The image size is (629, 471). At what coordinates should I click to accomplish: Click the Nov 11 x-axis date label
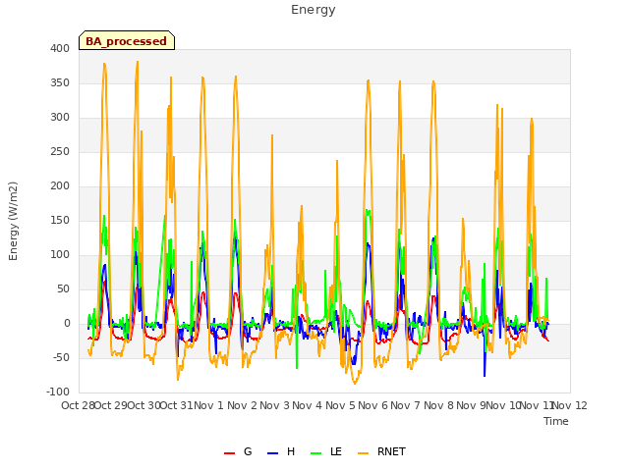(537, 405)
